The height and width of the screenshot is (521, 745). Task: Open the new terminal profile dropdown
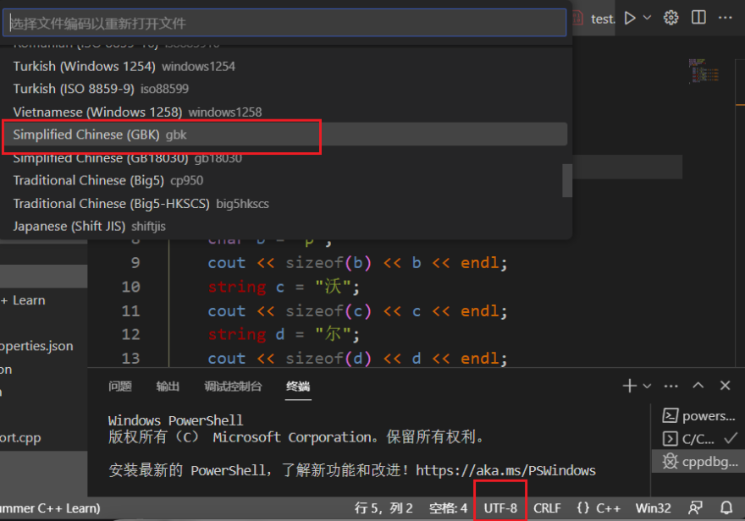(x=648, y=387)
